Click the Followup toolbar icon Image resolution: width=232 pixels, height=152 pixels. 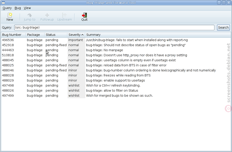[47, 17]
